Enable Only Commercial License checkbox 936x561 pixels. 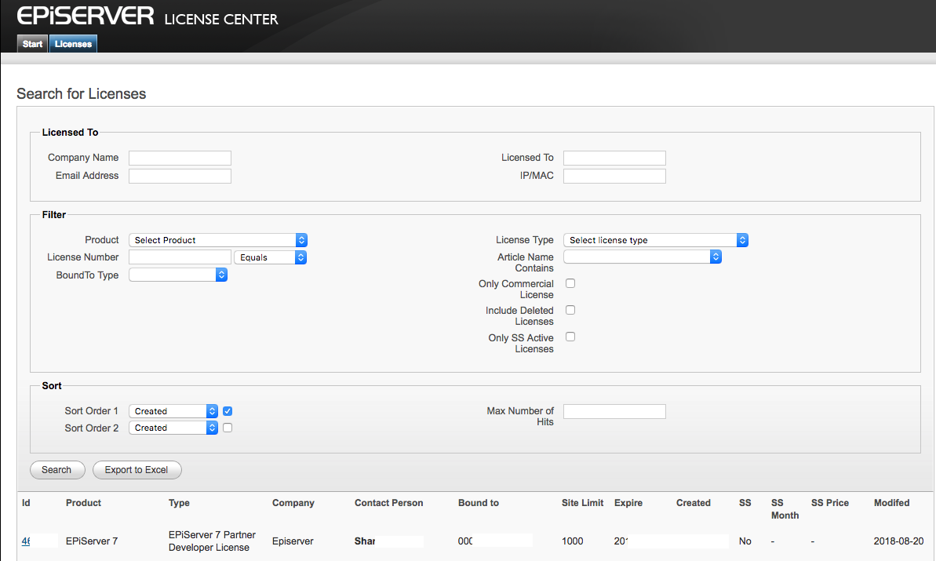pos(570,283)
